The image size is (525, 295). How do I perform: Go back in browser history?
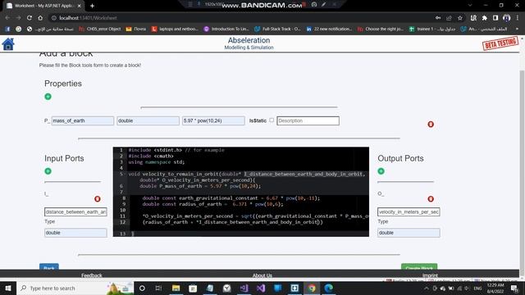(x=7, y=18)
